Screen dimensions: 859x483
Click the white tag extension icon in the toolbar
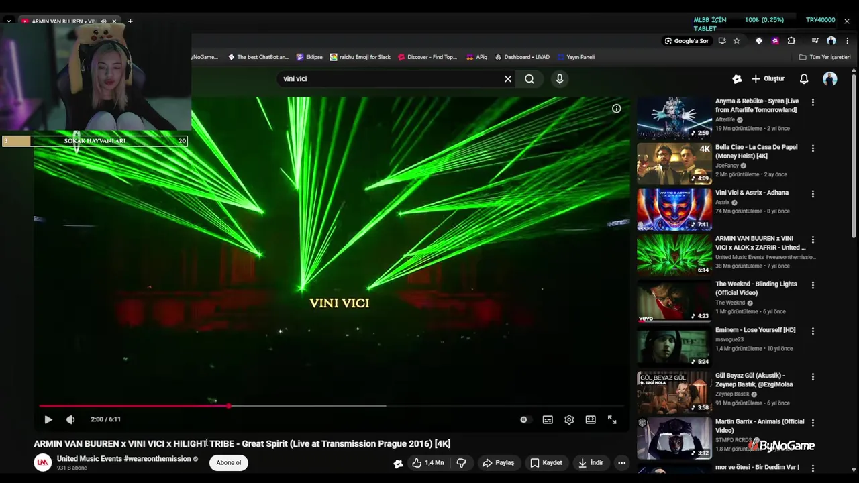click(x=759, y=41)
